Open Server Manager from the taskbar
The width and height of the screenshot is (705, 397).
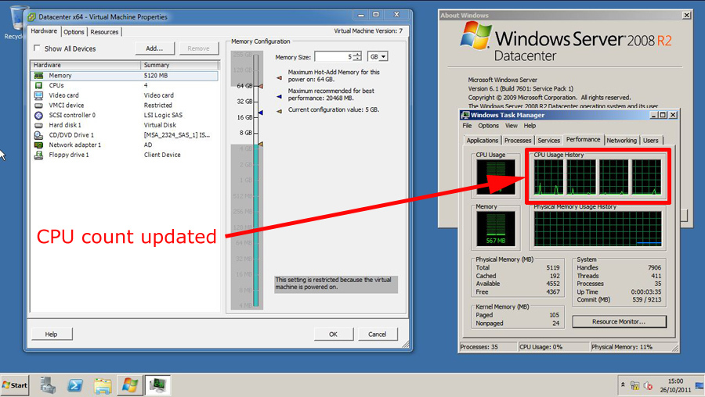pos(48,385)
